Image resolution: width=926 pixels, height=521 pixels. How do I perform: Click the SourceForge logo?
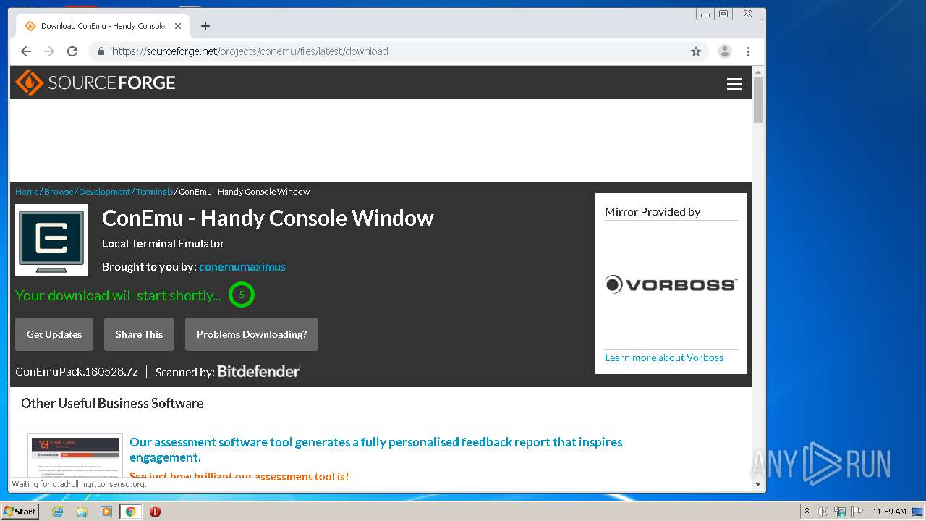click(95, 82)
